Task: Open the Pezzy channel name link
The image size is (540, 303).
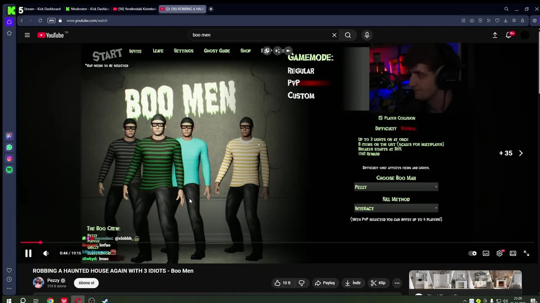Action: coord(53,280)
